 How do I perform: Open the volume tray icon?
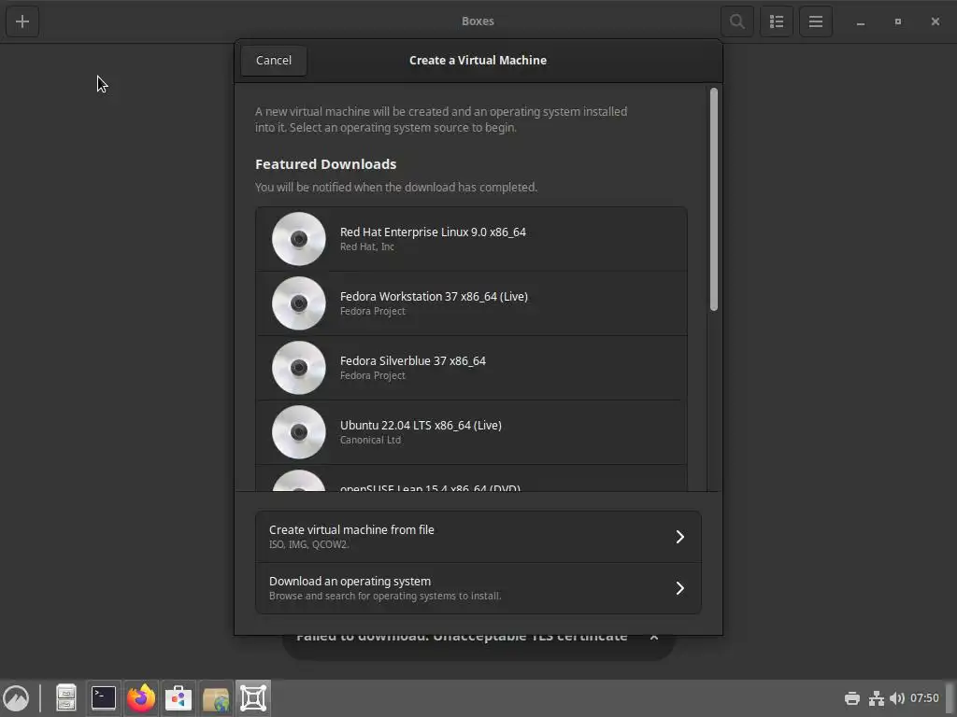point(896,698)
